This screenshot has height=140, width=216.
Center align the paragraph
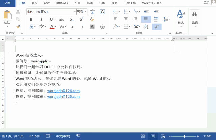[x=126, y=19]
